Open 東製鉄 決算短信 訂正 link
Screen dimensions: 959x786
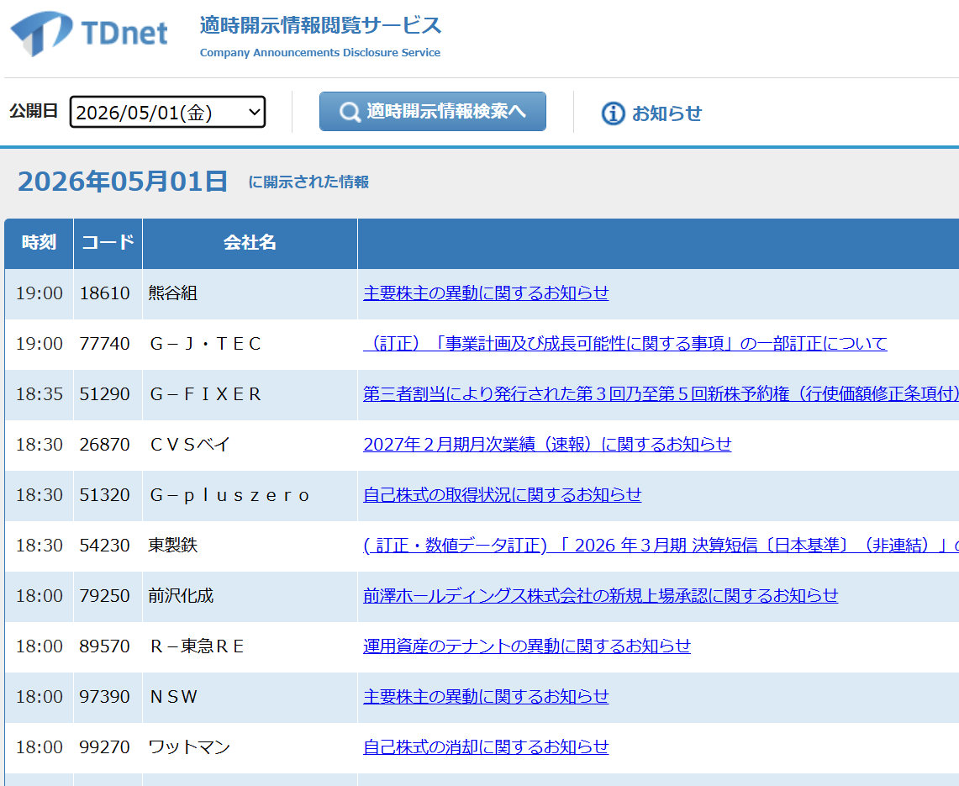coord(661,546)
